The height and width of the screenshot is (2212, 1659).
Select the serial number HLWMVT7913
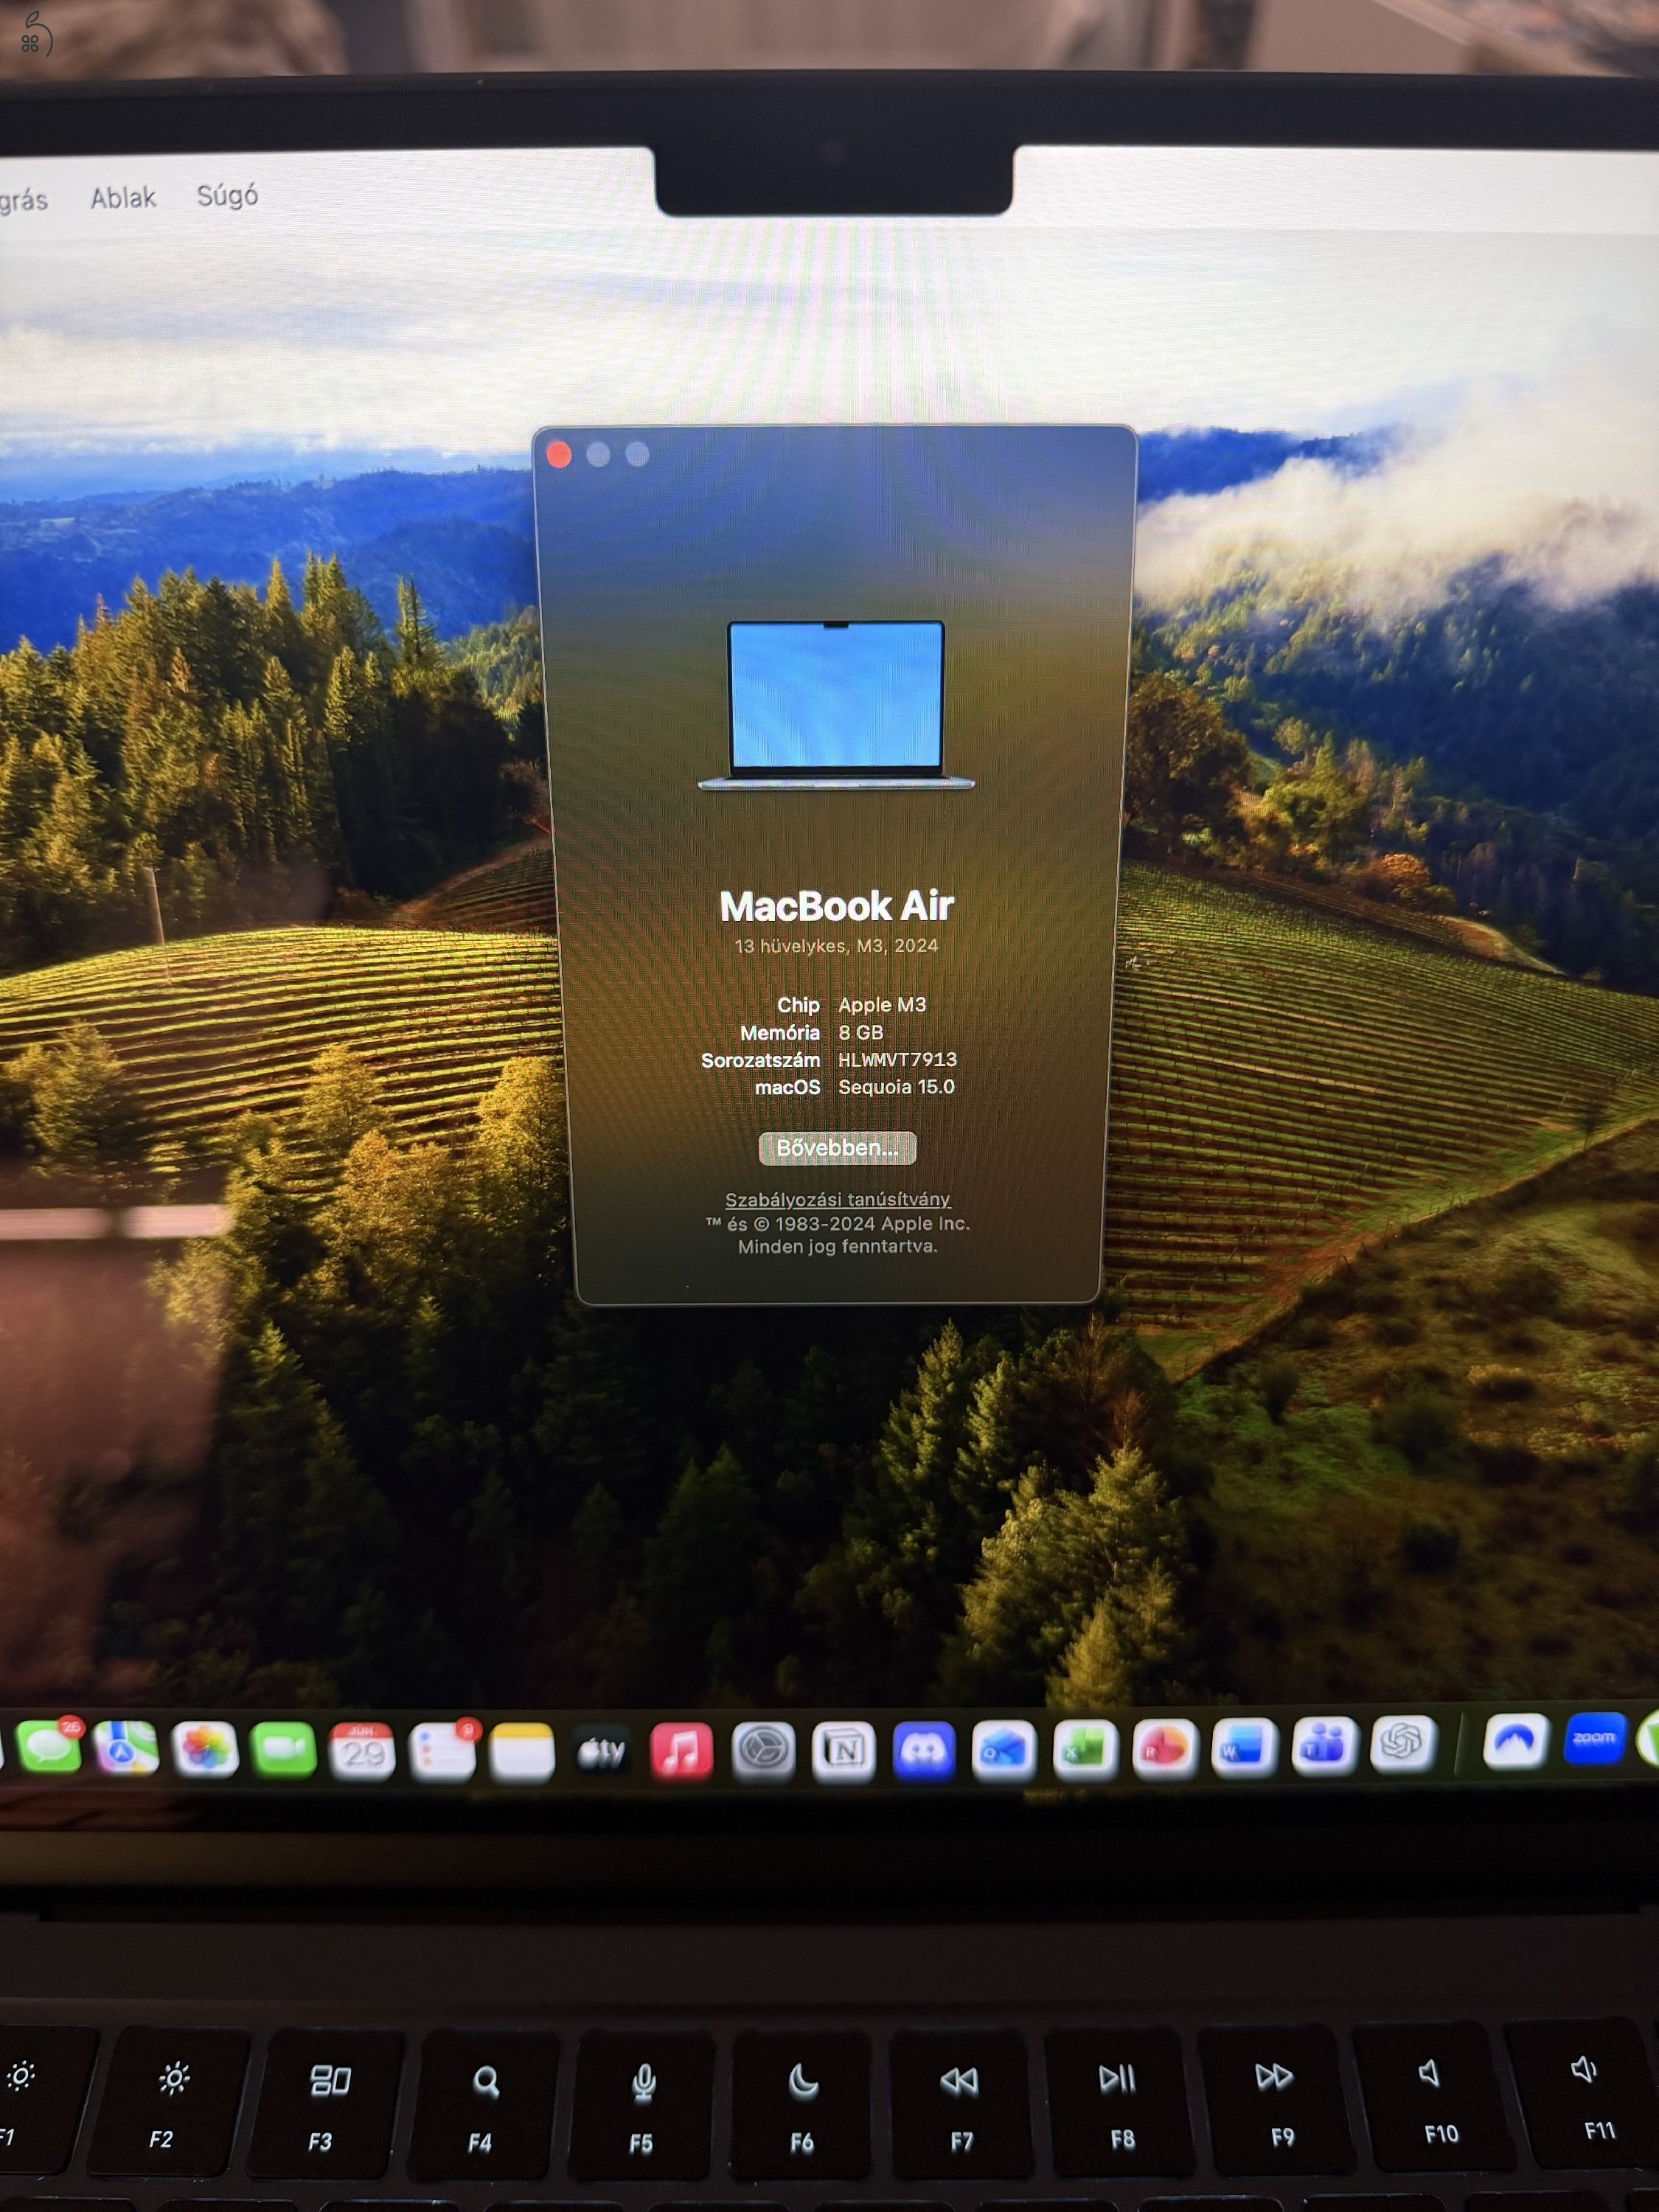(x=897, y=1059)
